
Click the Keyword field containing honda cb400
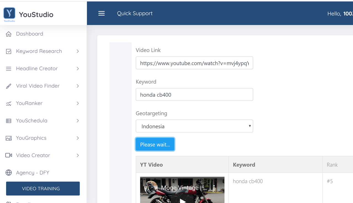pyautogui.click(x=194, y=94)
